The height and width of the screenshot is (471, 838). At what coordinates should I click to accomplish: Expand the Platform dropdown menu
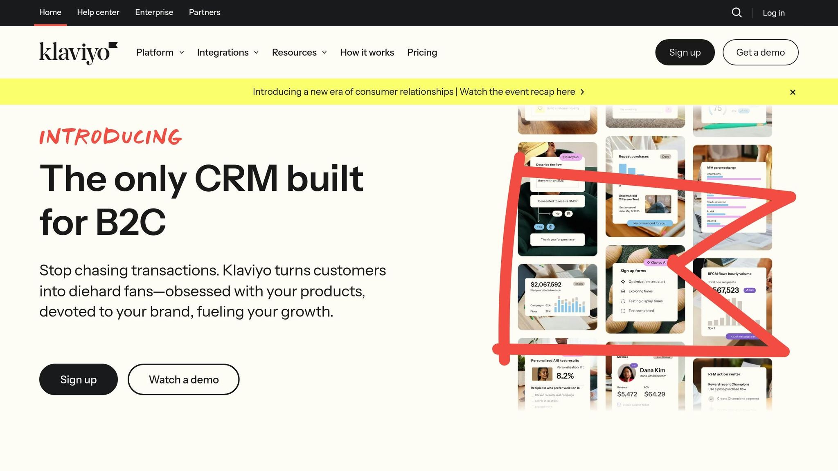click(160, 52)
